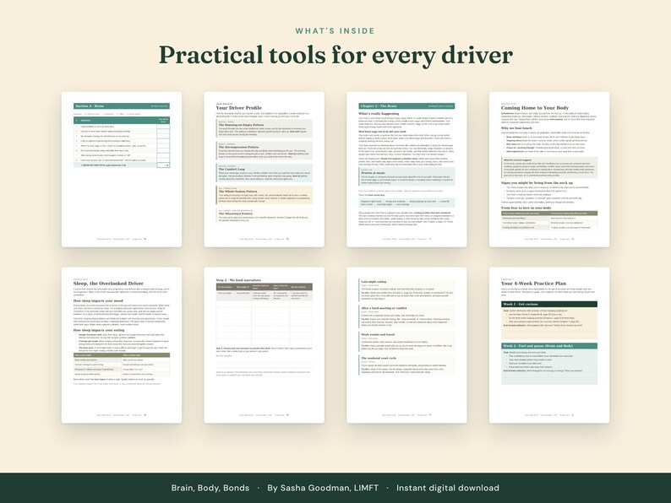
Task: Click the 'Week 1: Get curious' banner
Action: click(549, 305)
